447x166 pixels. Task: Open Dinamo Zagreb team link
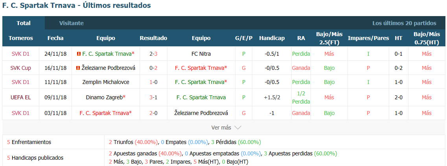tap(106, 97)
